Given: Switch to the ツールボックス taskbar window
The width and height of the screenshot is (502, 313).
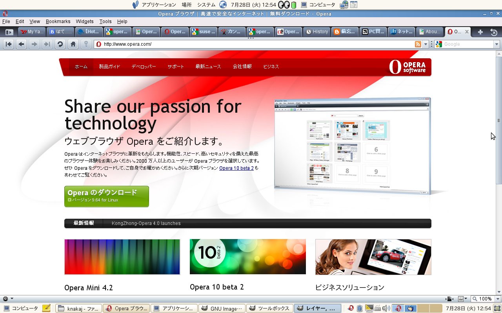Looking at the screenshot, I should pos(270,308).
